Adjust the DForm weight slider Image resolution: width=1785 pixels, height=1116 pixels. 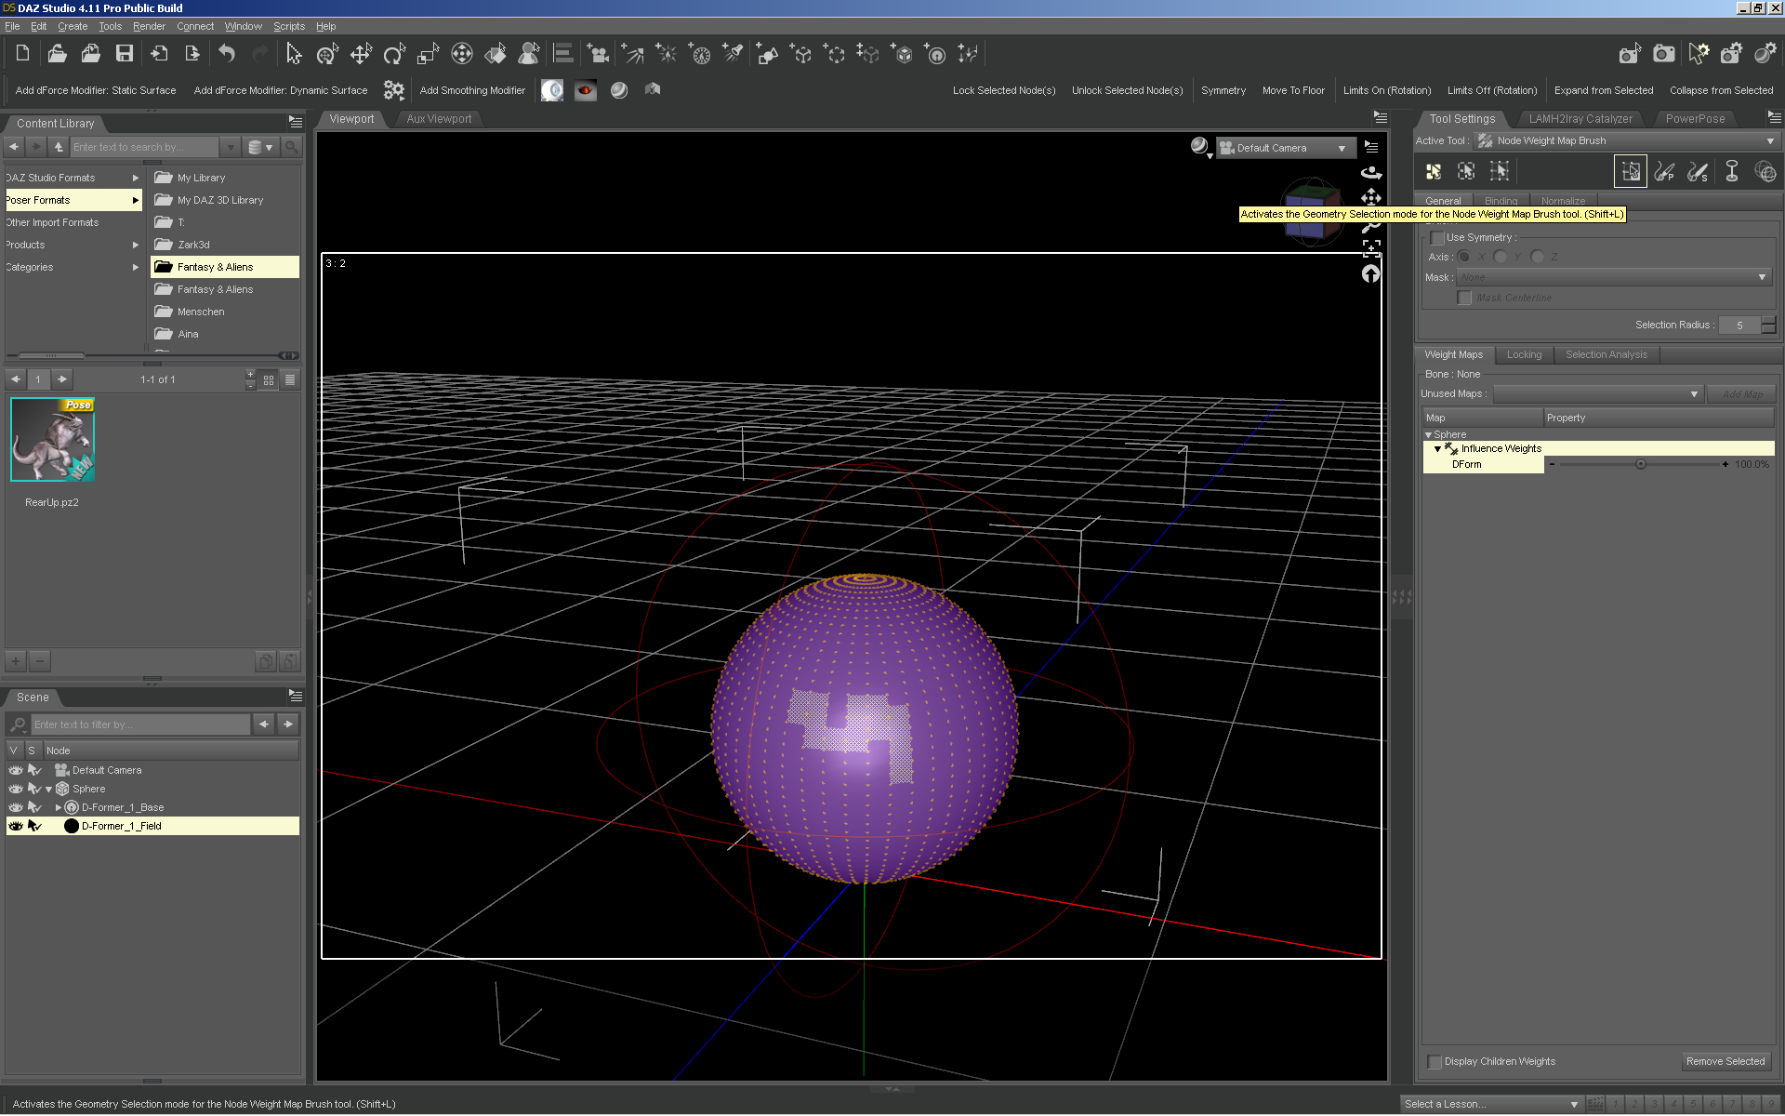1640,464
